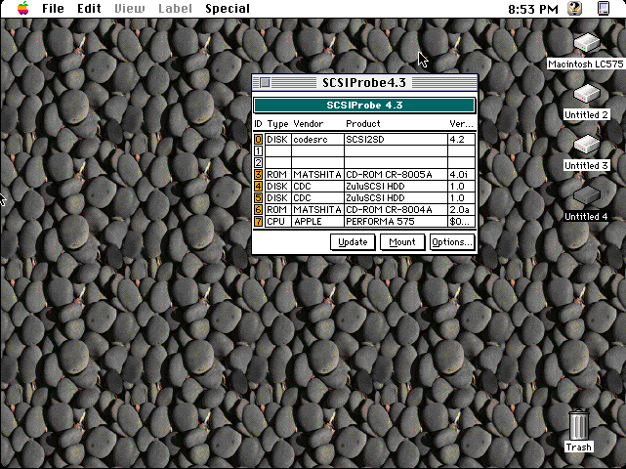Open the Application menu icon in menu bar
Viewport: 626px width, 469px height.
coord(604,9)
